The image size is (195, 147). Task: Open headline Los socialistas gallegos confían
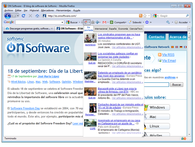(x=118, y=55)
